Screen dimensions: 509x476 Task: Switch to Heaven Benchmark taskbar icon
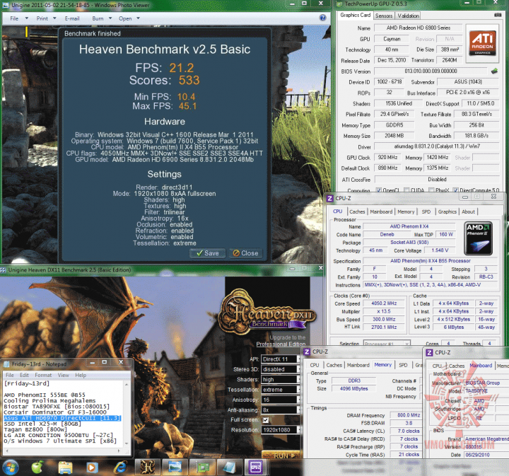[x=147, y=468]
